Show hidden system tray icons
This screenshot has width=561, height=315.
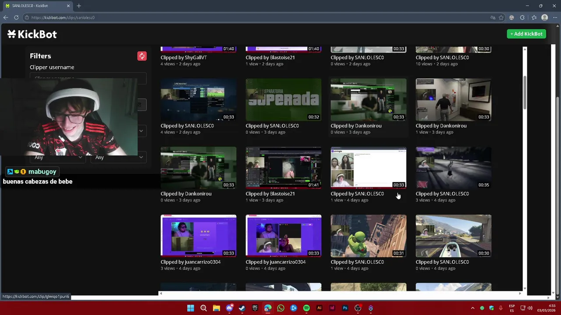point(472,308)
